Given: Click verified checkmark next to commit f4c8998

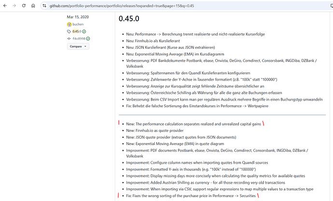Looking at the screenshot, I should pyautogui.click(x=88, y=38).
